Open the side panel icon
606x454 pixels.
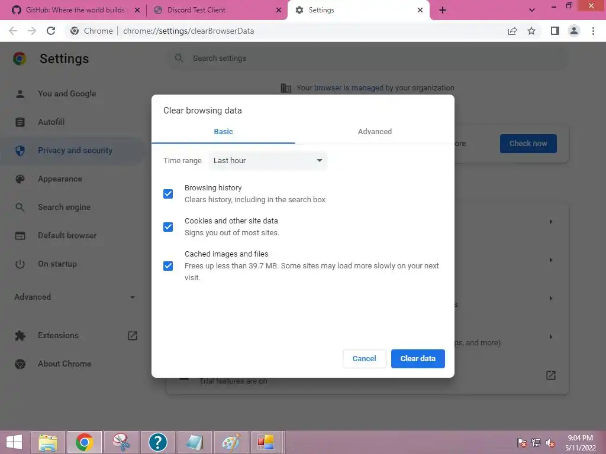(x=555, y=31)
